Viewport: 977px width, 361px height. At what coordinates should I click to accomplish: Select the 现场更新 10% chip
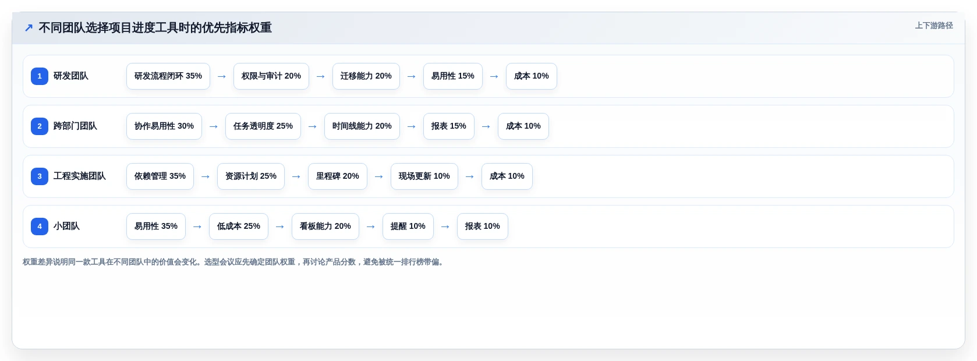pos(424,176)
